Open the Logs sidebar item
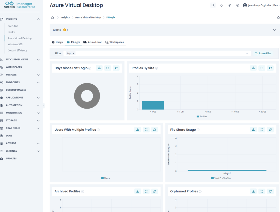 tap(9, 136)
